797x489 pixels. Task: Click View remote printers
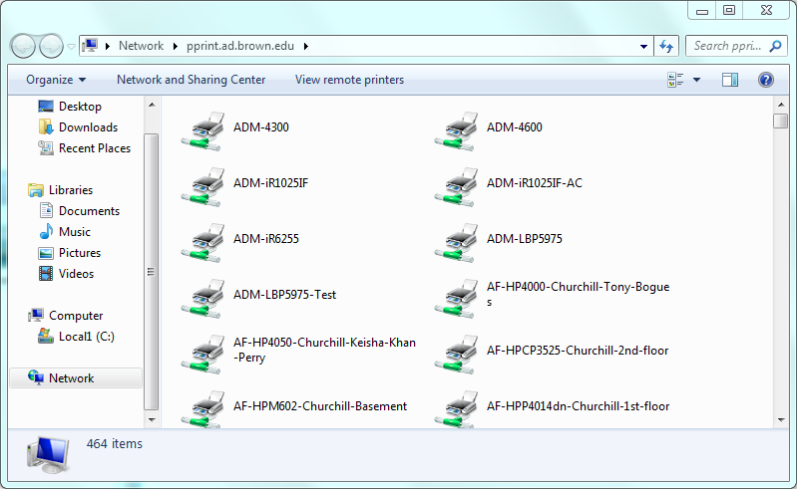tap(350, 80)
